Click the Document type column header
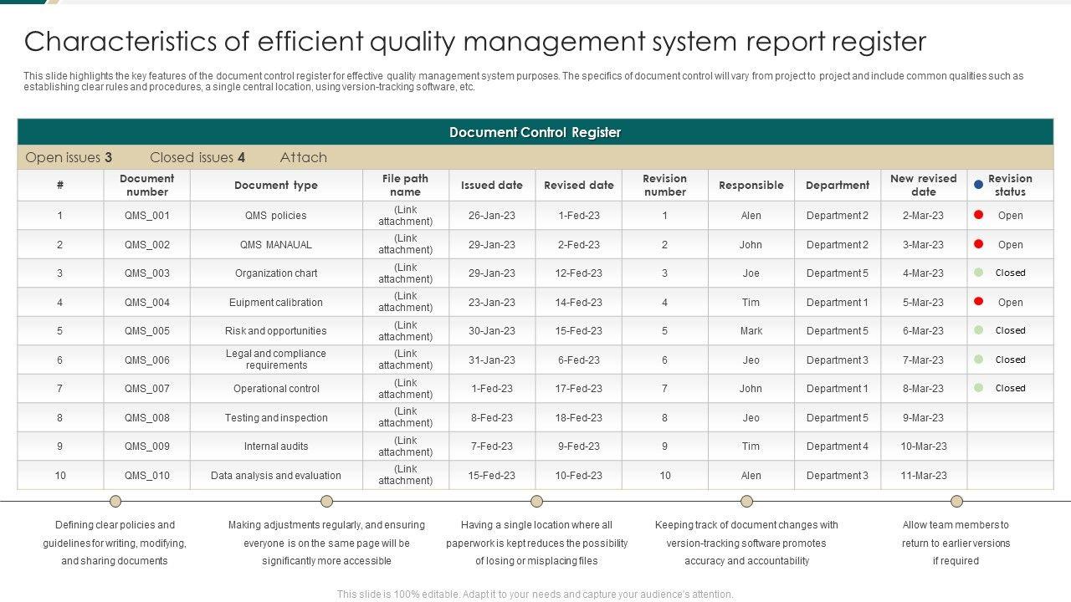The width and height of the screenshot is (1071, 602). point(276,186)
